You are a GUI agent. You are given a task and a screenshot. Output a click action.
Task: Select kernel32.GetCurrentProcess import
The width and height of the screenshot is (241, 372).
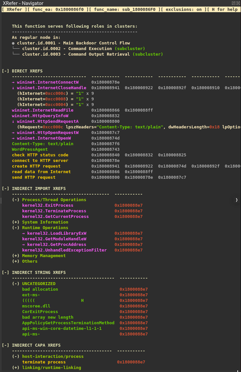[55, 216]
